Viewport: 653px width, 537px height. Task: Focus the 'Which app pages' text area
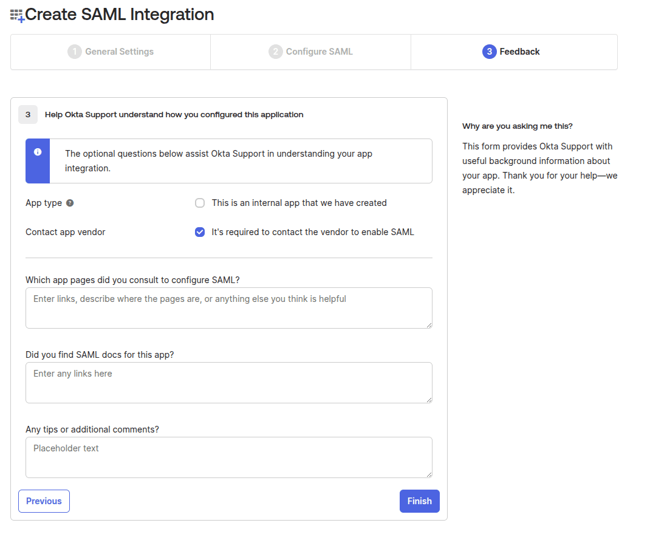[x=228, y=308]
